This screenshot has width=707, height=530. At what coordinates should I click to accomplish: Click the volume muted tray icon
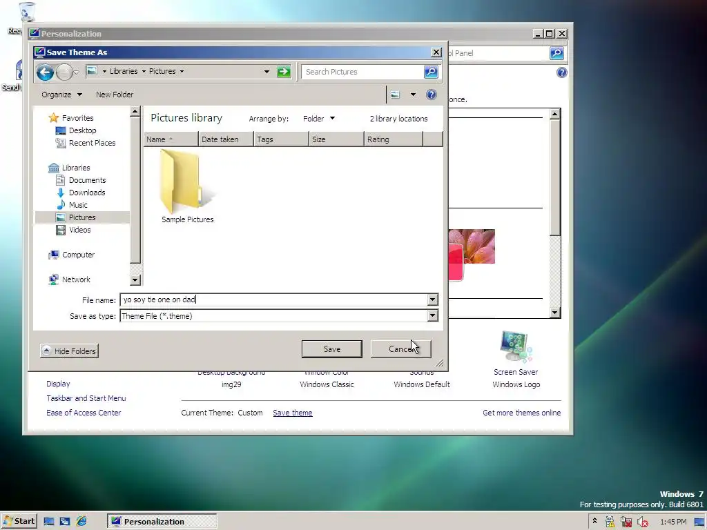click(x=643, y=522)
